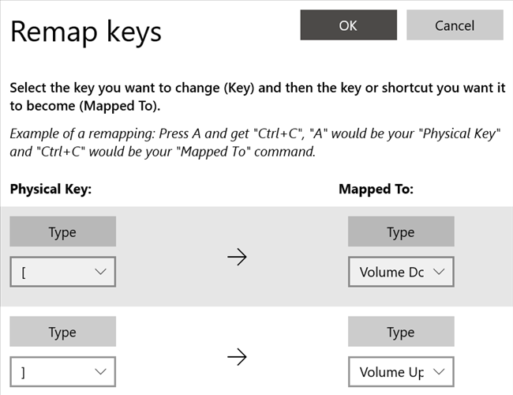Image resolution: width=513 pixels, height=395 pixels.
Task: Click the arrow icon in the first remapping row
Action: [237, 257]
